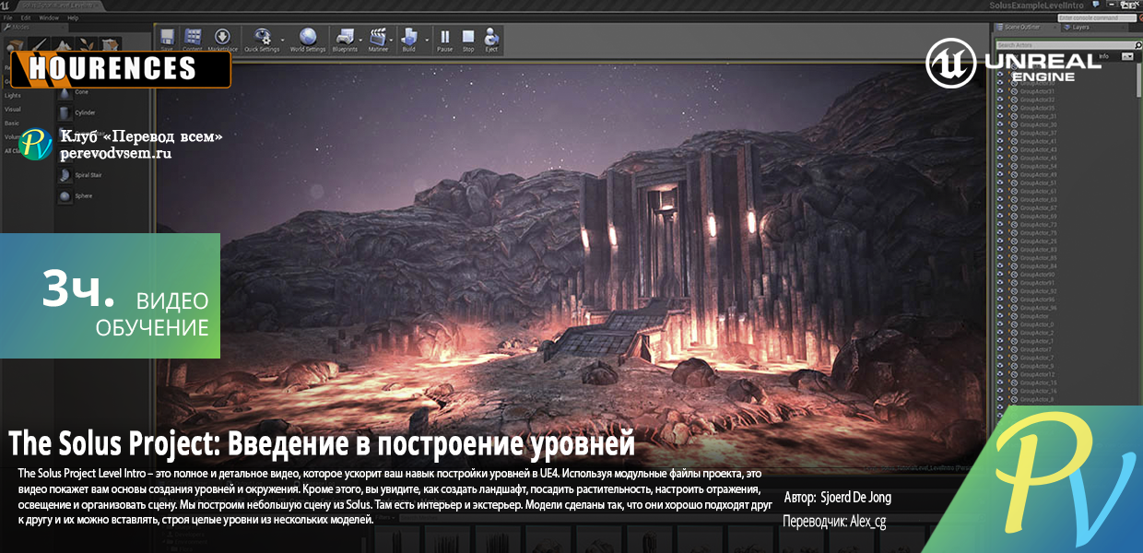
Task: Open the Window menu
Action: pos(49,18)
